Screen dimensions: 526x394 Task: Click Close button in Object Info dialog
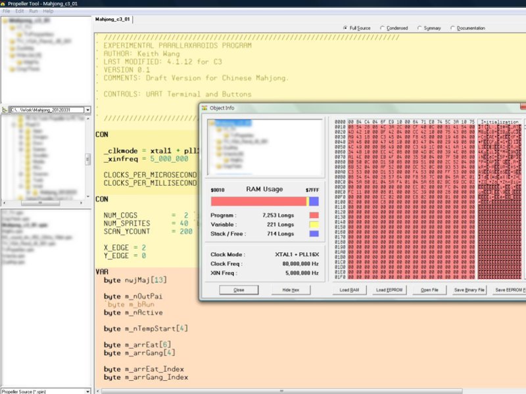pos(239,290)
